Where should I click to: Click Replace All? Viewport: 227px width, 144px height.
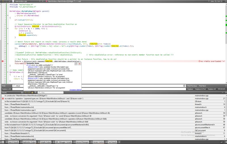[x=212, y=89]
